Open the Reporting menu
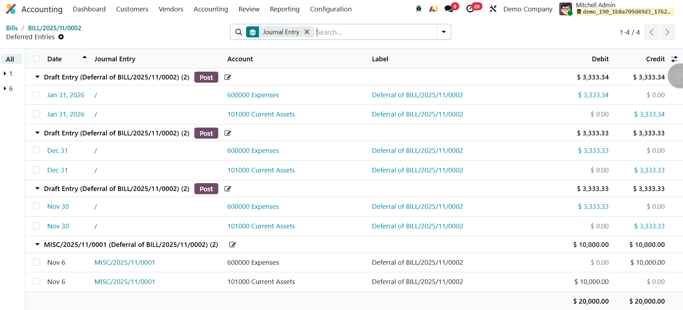Viewport: 683px width, 310px height. [x=284, y=9]
